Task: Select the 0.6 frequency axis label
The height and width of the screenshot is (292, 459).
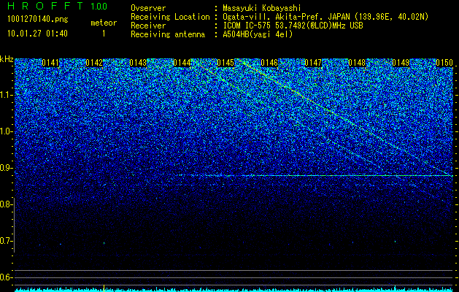Action: [7, 277]
